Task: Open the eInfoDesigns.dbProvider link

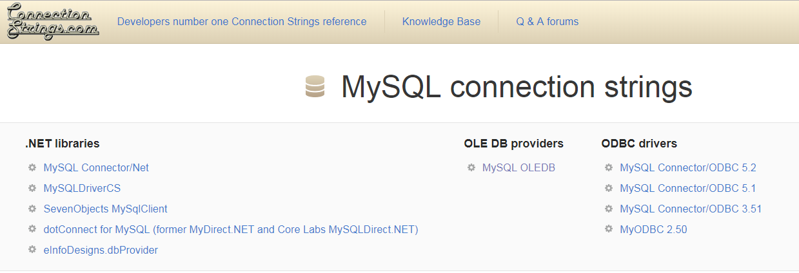Action: point(101,250)
